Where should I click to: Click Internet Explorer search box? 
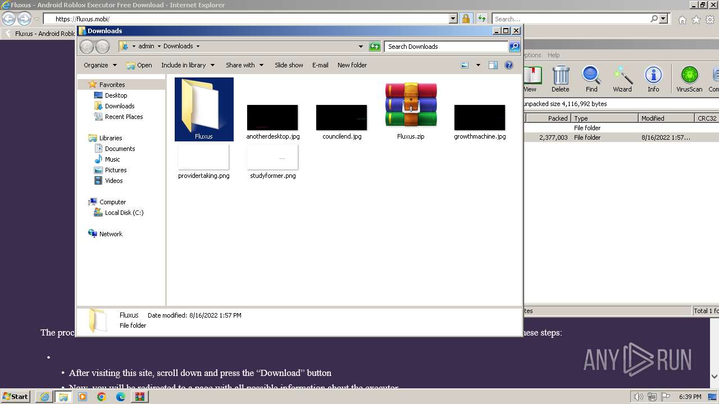570,19
